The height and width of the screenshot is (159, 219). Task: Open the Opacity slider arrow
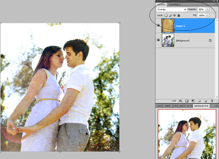pos(207,9)
